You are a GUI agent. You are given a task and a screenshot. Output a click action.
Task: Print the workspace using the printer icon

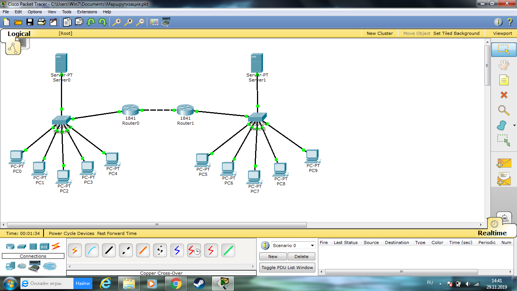point(41,22)
